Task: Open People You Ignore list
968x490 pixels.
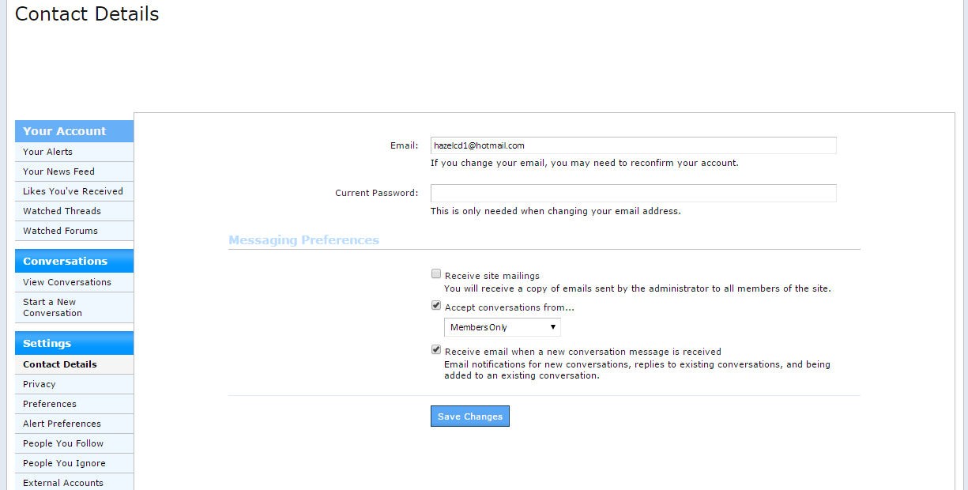Action: coord(64,463)
